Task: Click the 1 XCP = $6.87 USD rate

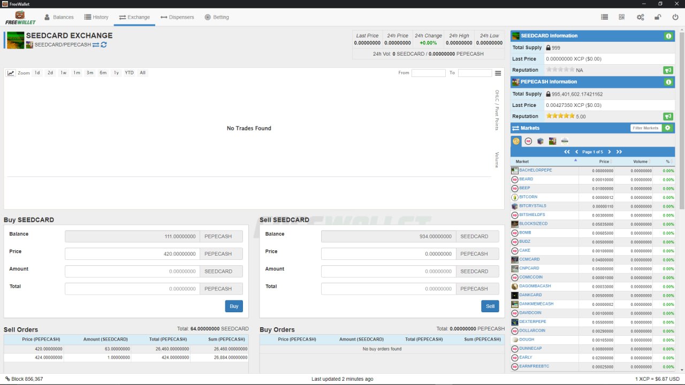Action: 657,379
